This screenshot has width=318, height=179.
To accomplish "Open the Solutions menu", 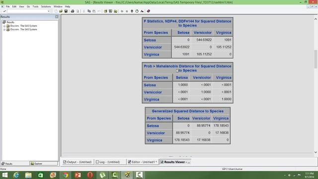I will (x=46, y=6).
